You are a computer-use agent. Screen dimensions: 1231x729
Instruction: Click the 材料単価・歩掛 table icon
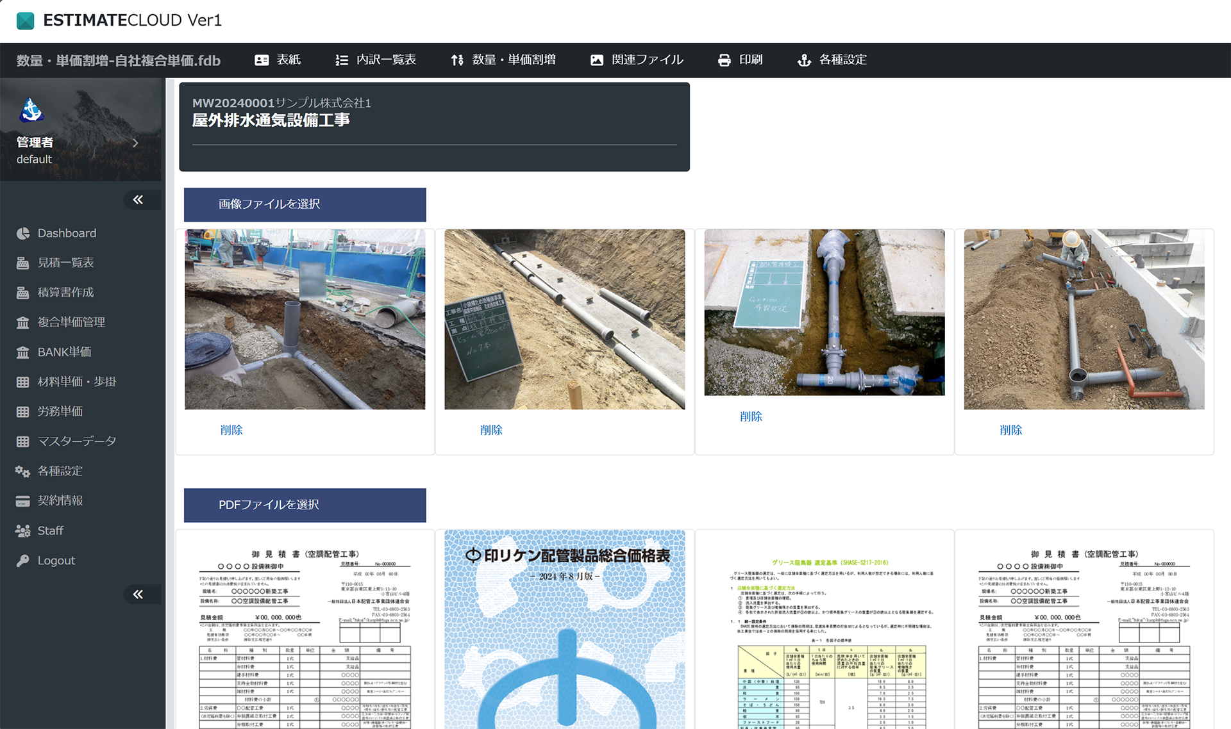point(23,382)
